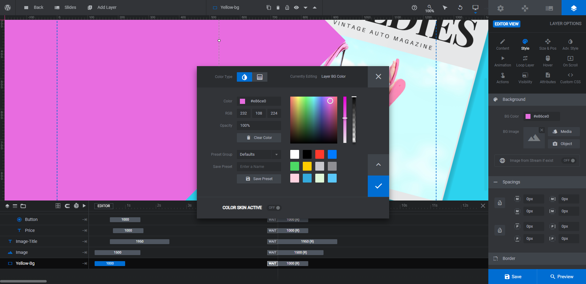
Task: Open the Custom CSS option
Action: 570,78
